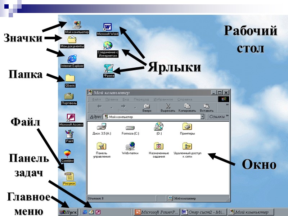This screenshot has height=216, width=288.
Task: Click the Пуск start button
Action: coord(68,212)
